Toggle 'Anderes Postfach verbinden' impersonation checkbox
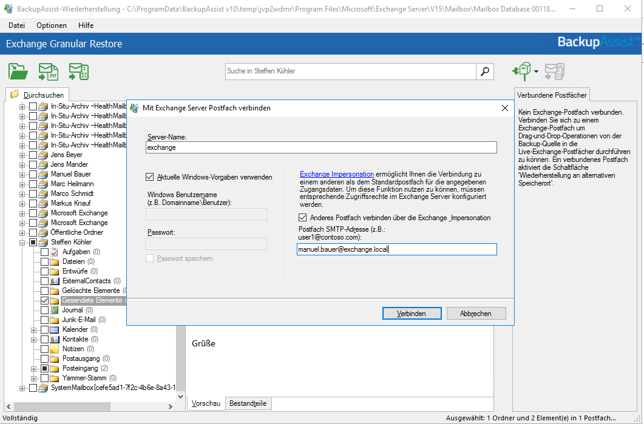The height and width of the screenshot is (424, 644). pos(303,218)
